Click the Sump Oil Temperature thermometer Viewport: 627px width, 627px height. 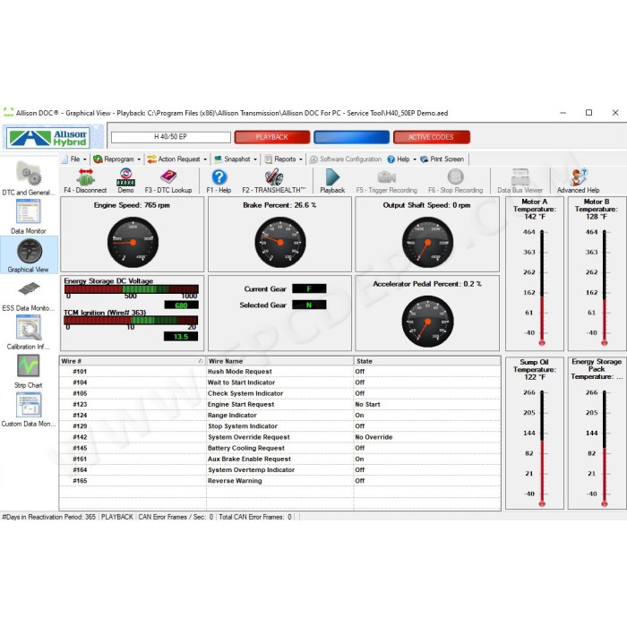pos(542,449)
